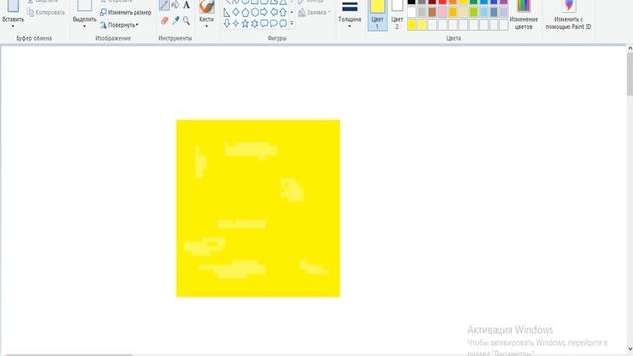The height and width of the screenshot is (356, 633).
Task: Choose the up arrow shape
Action: [x=283, y=13]
